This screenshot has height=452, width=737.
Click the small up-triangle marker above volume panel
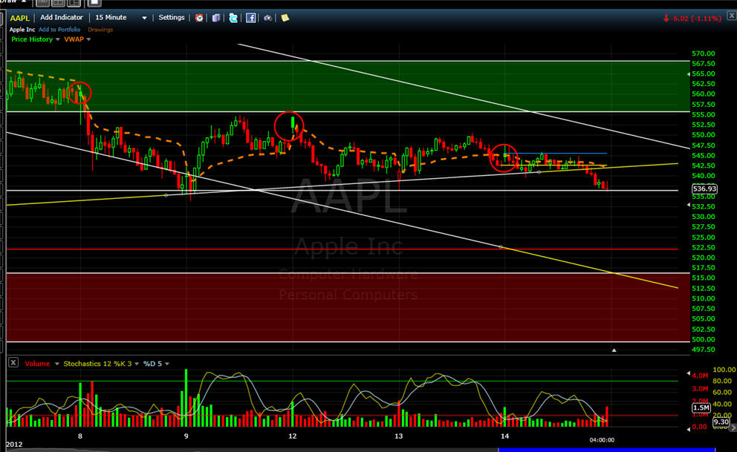pos(614,349)
